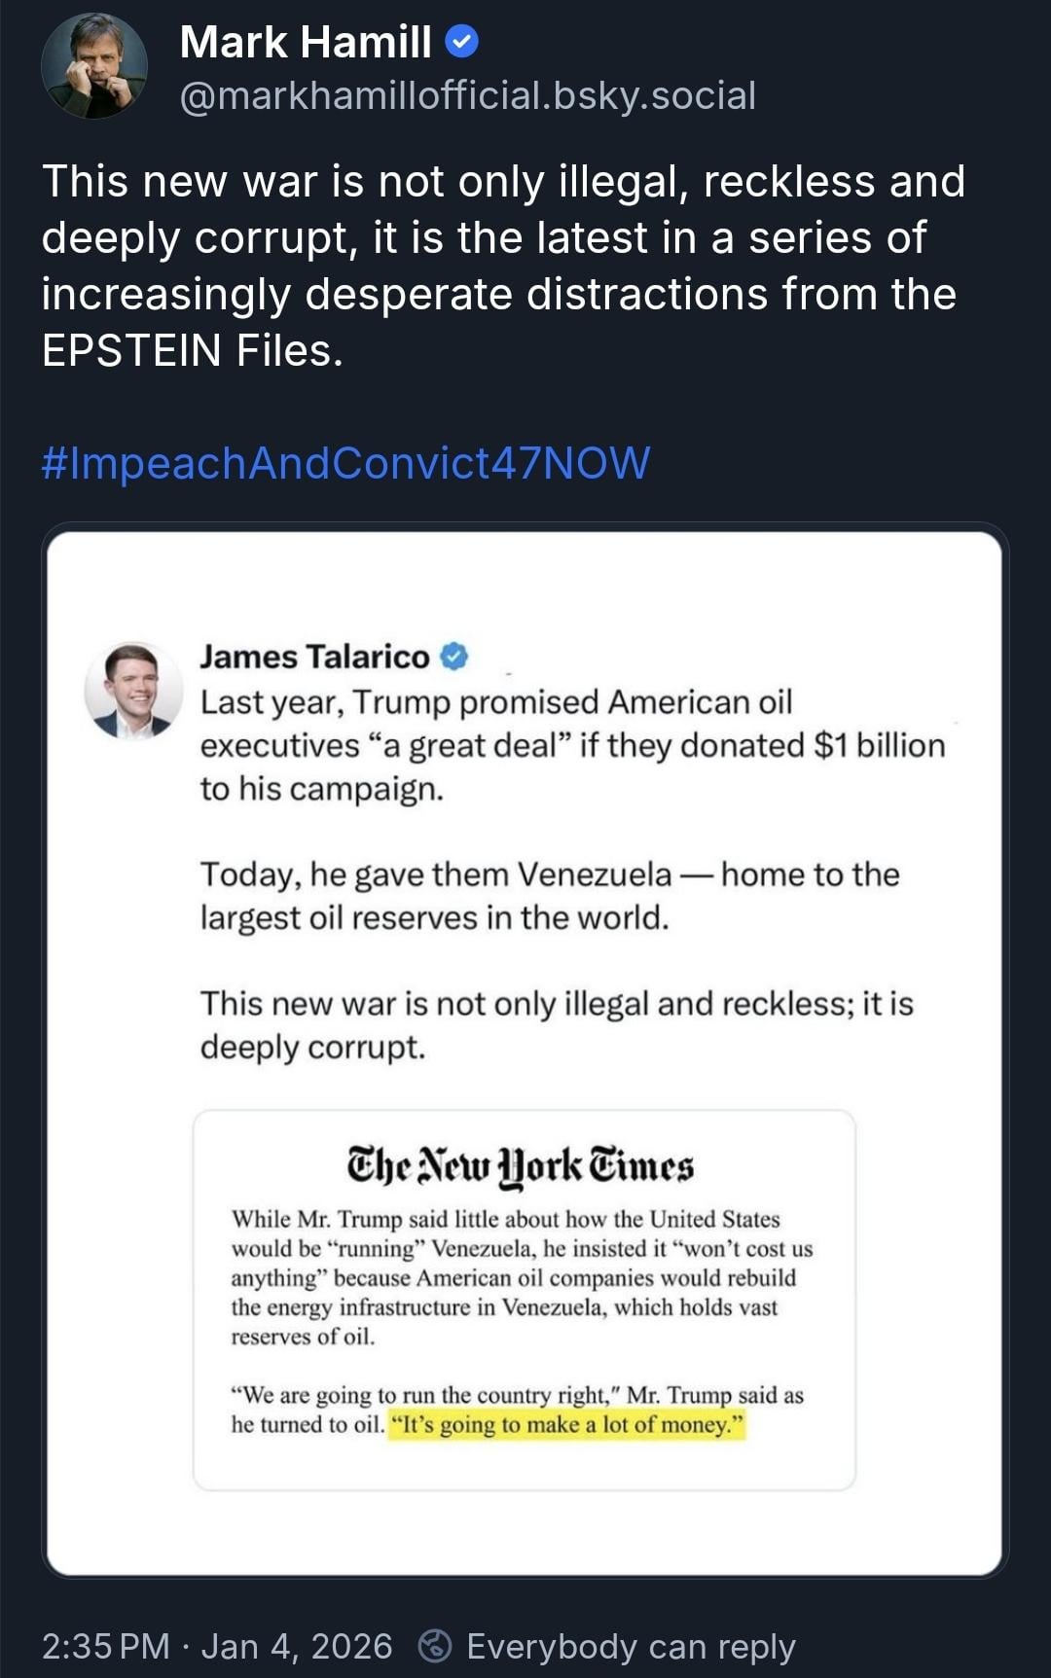Click the @markhamillofficial.bsky.social handle

coord(468,95)
